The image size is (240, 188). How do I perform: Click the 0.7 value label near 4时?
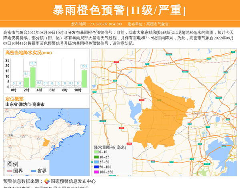point(39,83)
